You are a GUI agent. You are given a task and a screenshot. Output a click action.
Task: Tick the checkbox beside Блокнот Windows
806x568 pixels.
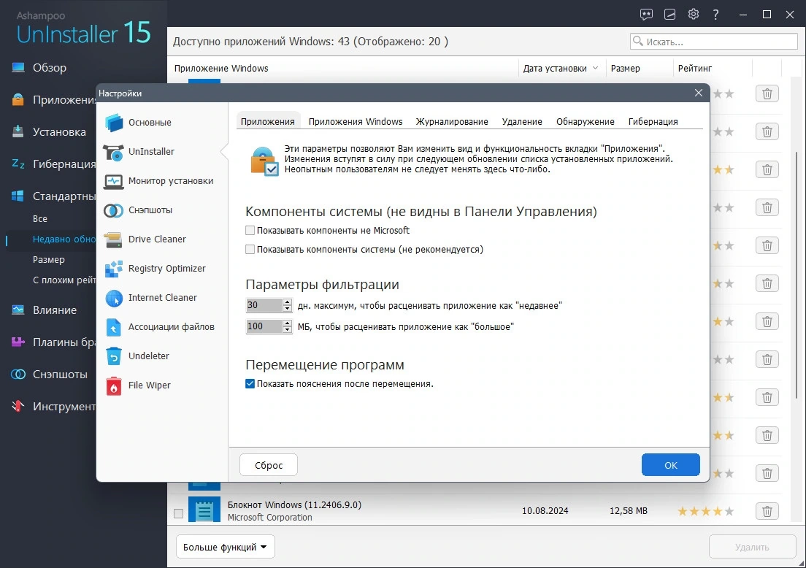pyautogui.click(x=178, y=513)
